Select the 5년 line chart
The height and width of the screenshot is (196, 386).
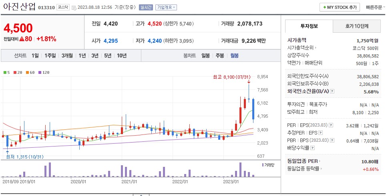click(x=108, y=55)
